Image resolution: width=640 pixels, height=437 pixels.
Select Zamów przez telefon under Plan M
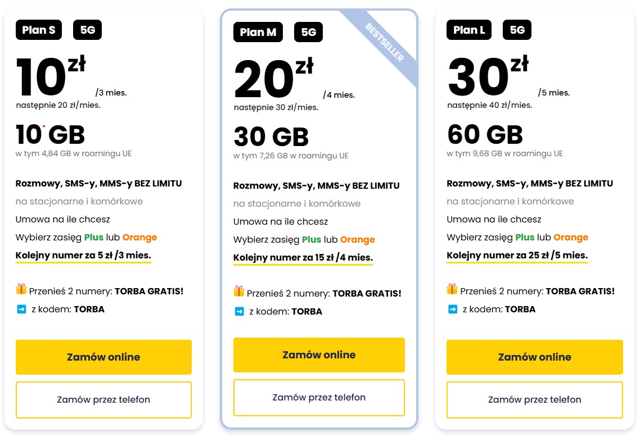(319, 398)
